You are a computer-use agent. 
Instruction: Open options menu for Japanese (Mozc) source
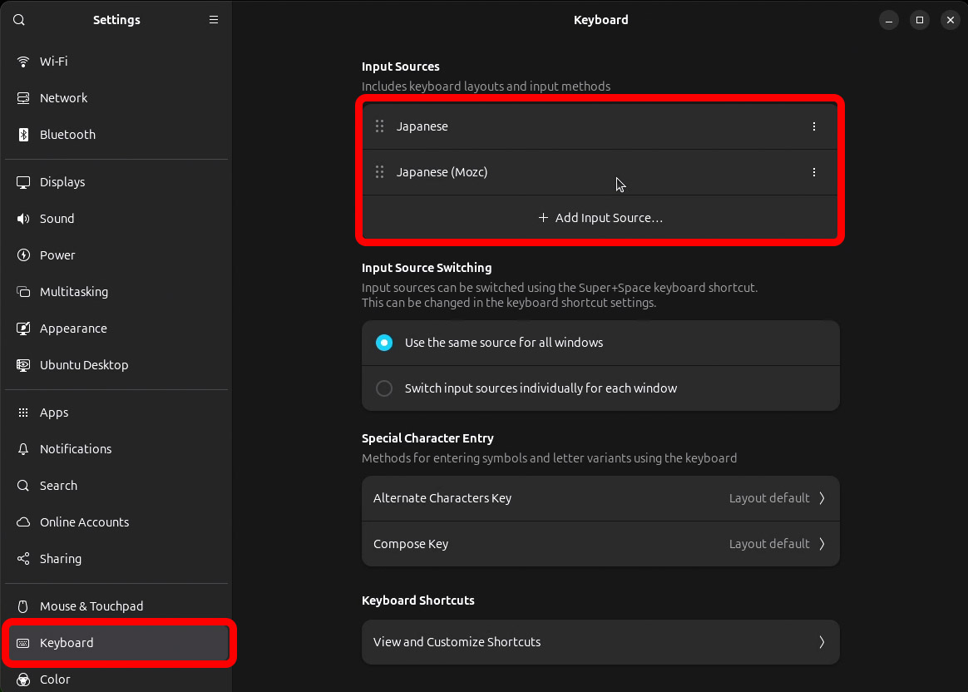click(813, 171)
